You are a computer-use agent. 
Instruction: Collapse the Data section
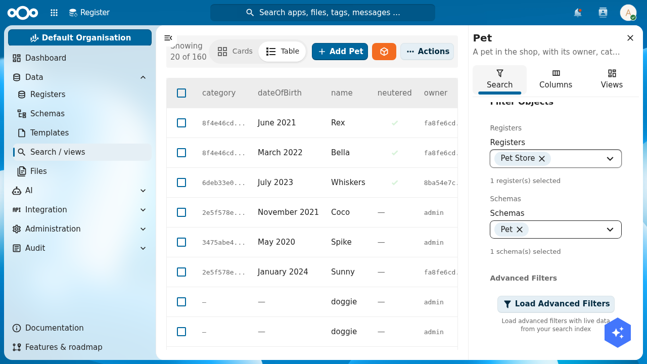(x=143, y=77)
